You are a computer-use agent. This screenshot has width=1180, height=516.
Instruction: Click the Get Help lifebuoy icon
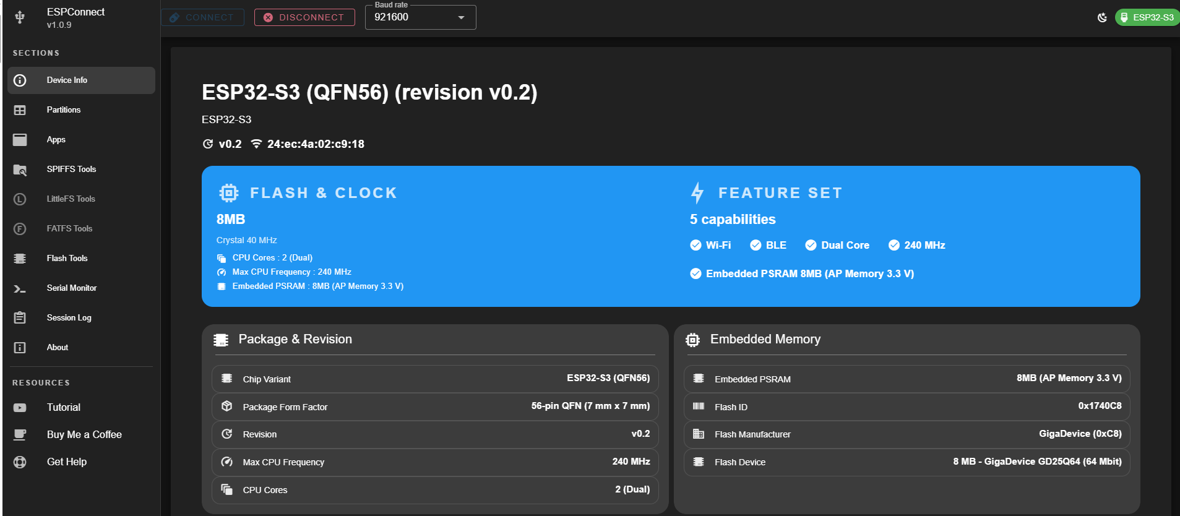tap(20, 462)
